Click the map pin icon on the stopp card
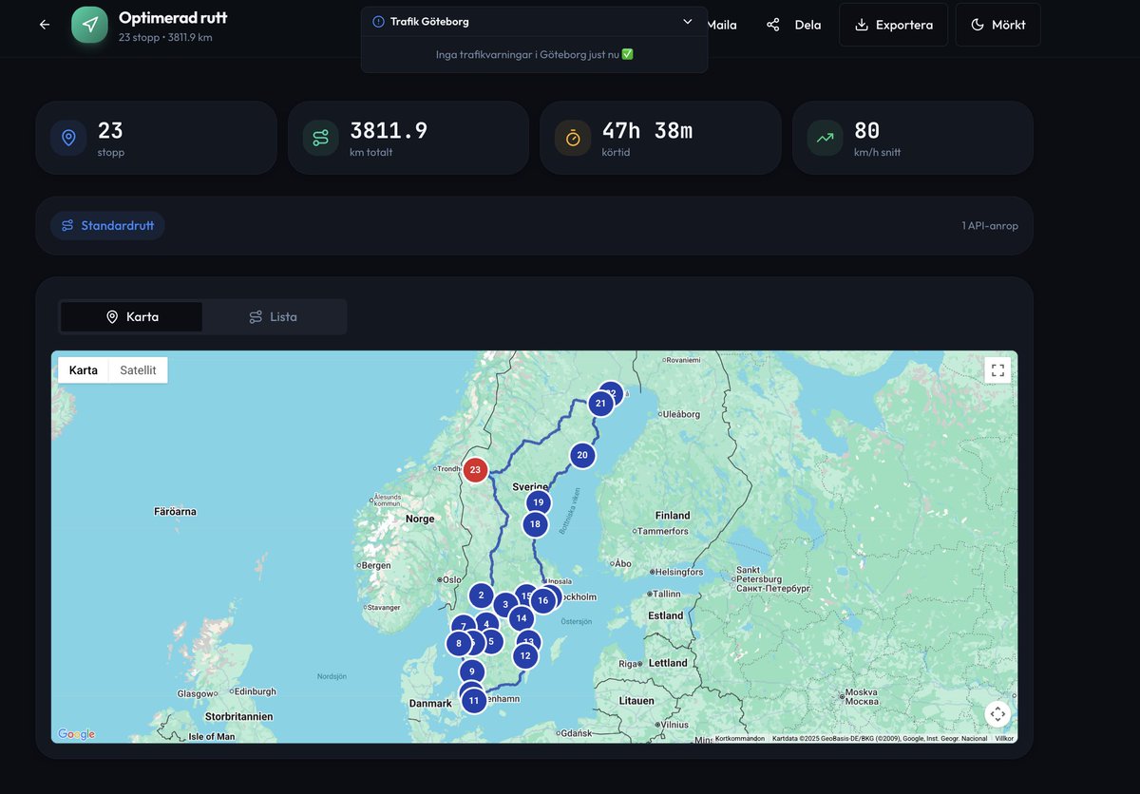 (67, 137)
